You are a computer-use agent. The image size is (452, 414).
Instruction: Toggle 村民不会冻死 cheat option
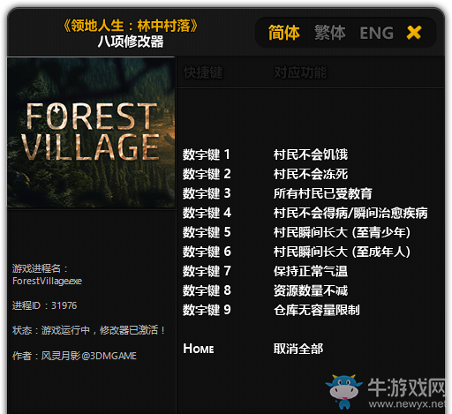click(311, 174)
